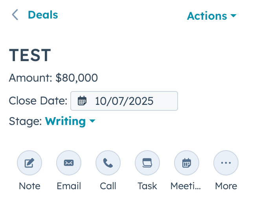
Task: Click the Task label text
Action: pos(147,186)
